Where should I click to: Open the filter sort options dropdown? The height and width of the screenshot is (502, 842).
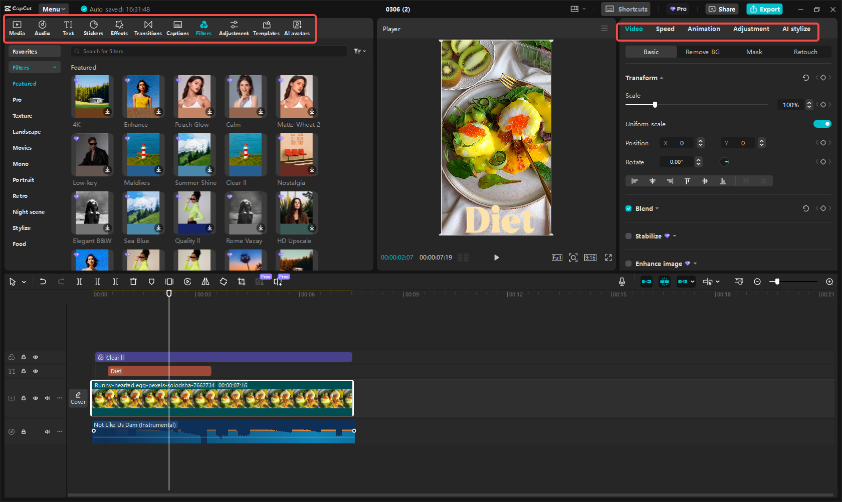tap(360, 51)
